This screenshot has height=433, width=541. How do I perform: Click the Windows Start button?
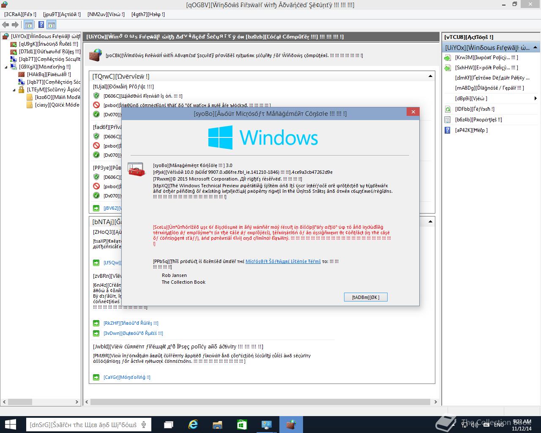pos(10,425)
